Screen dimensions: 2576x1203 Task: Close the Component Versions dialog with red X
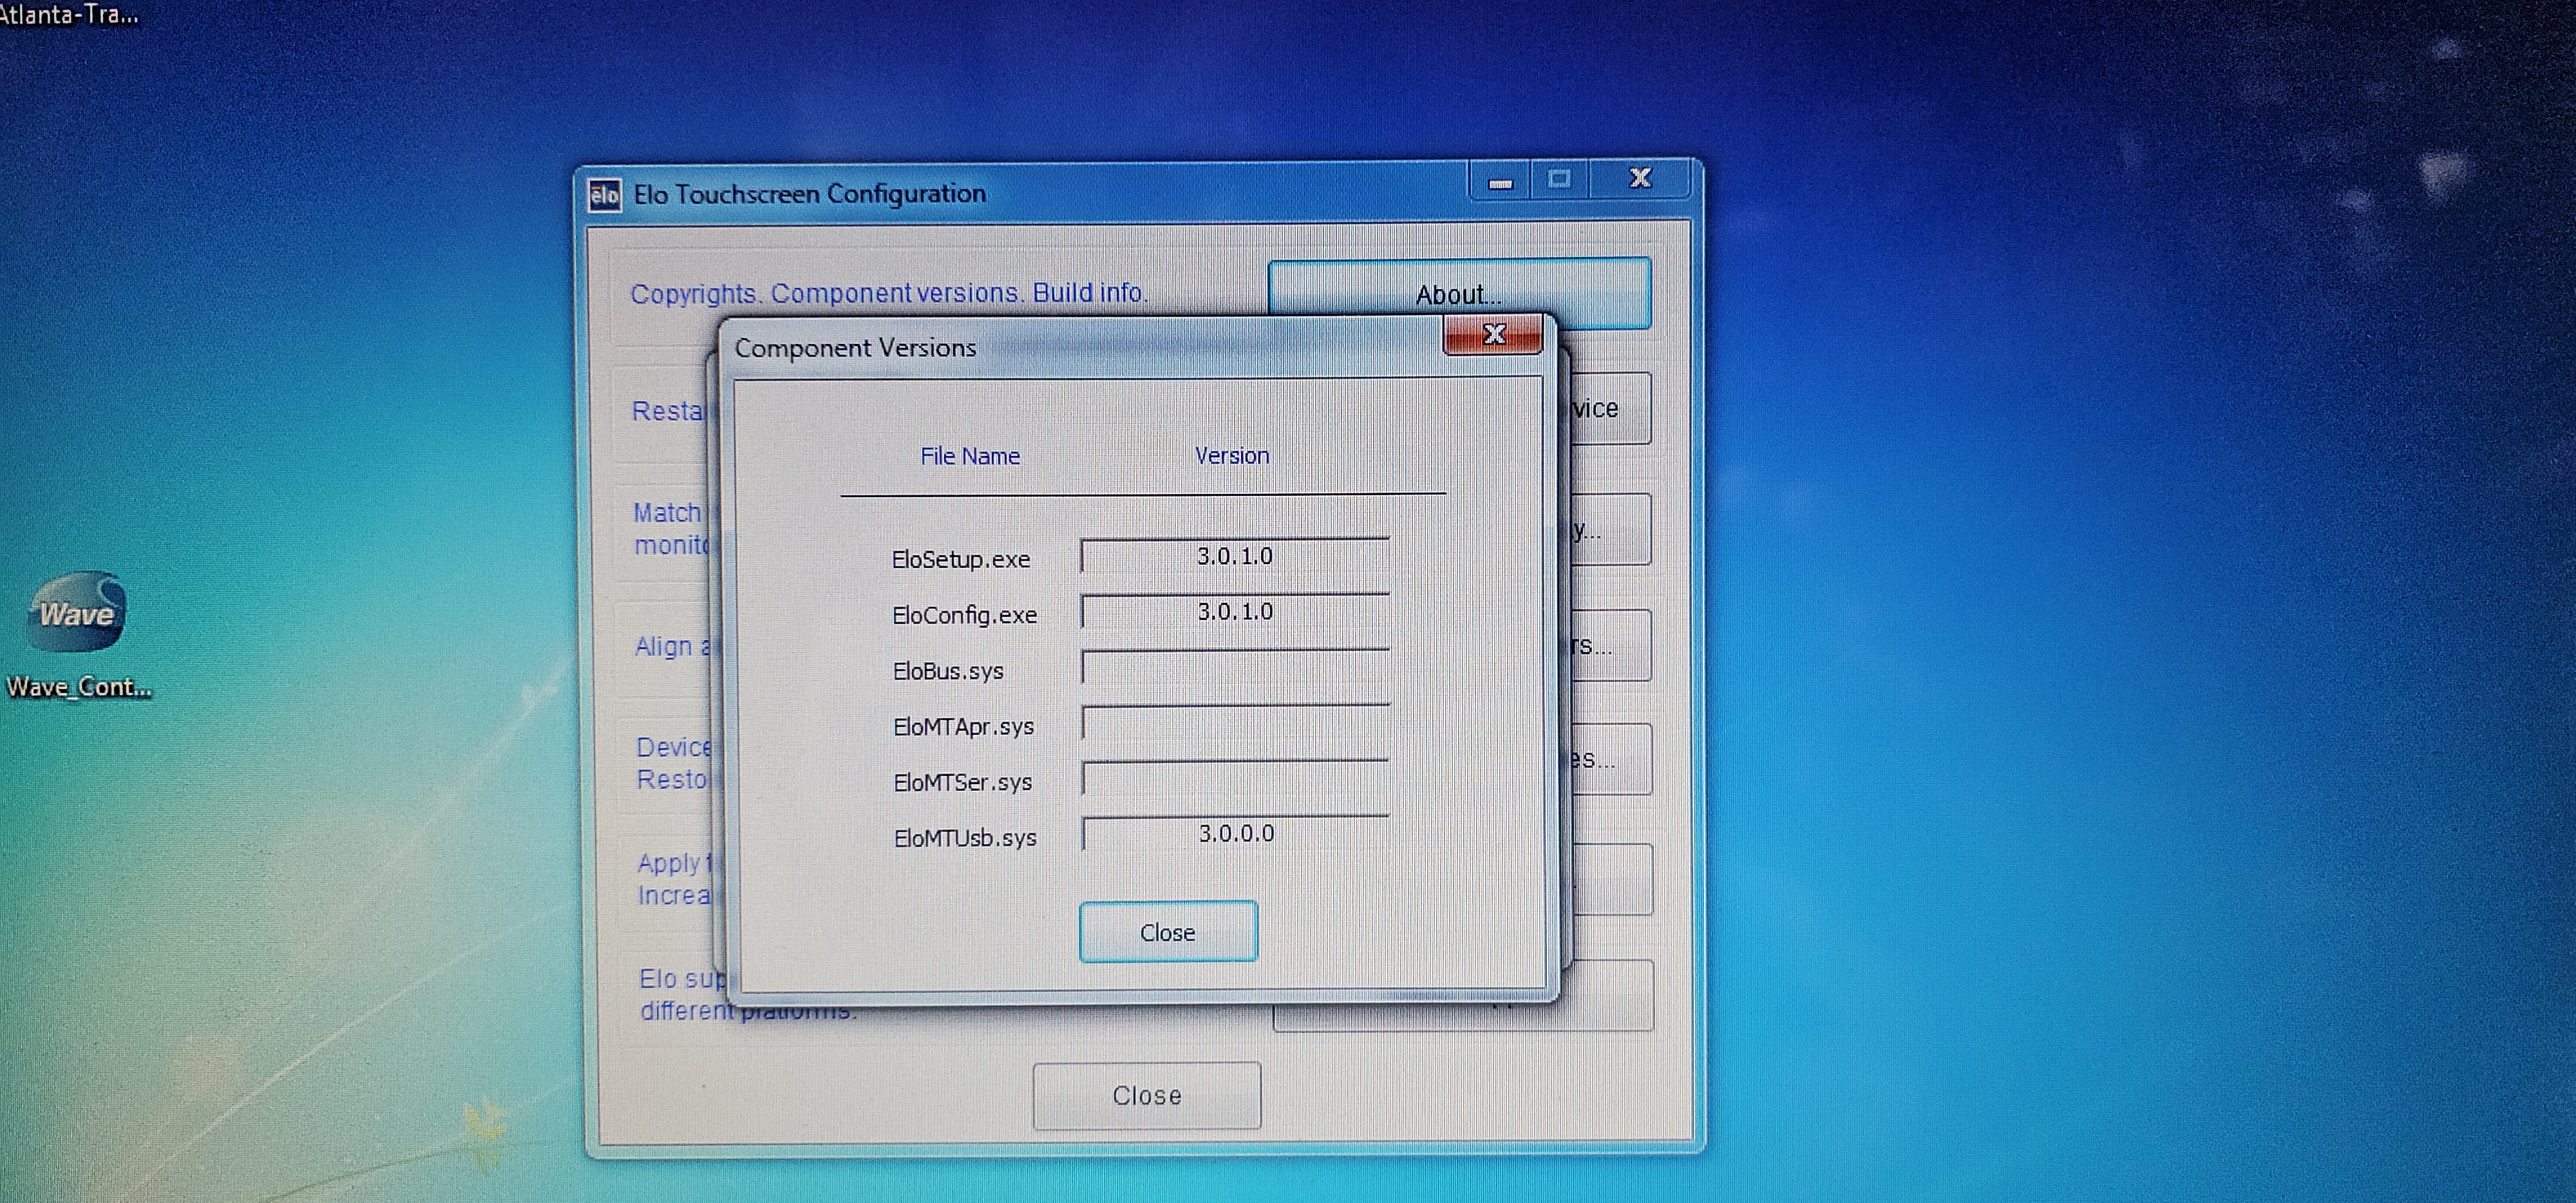(1493, 335)
